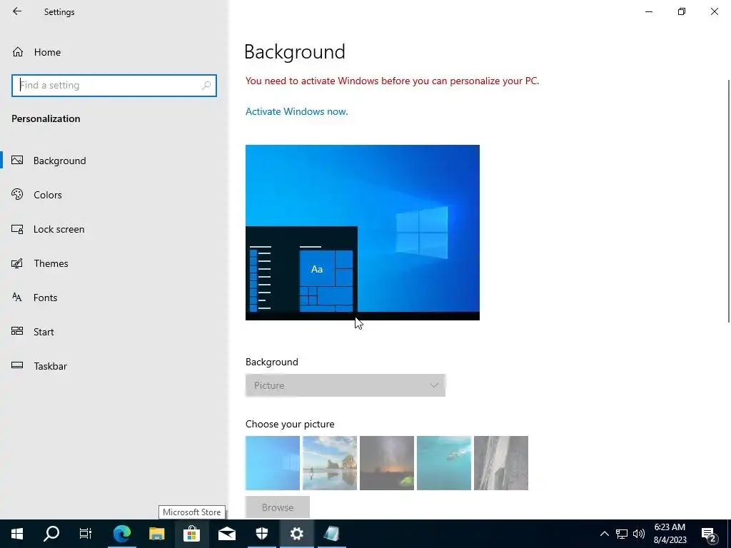Open File Explorer from the taskbar
This screenshot has height=548, width=731.
157,534
